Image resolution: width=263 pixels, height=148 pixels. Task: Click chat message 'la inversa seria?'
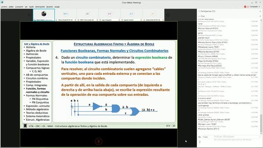pos(205,98)
